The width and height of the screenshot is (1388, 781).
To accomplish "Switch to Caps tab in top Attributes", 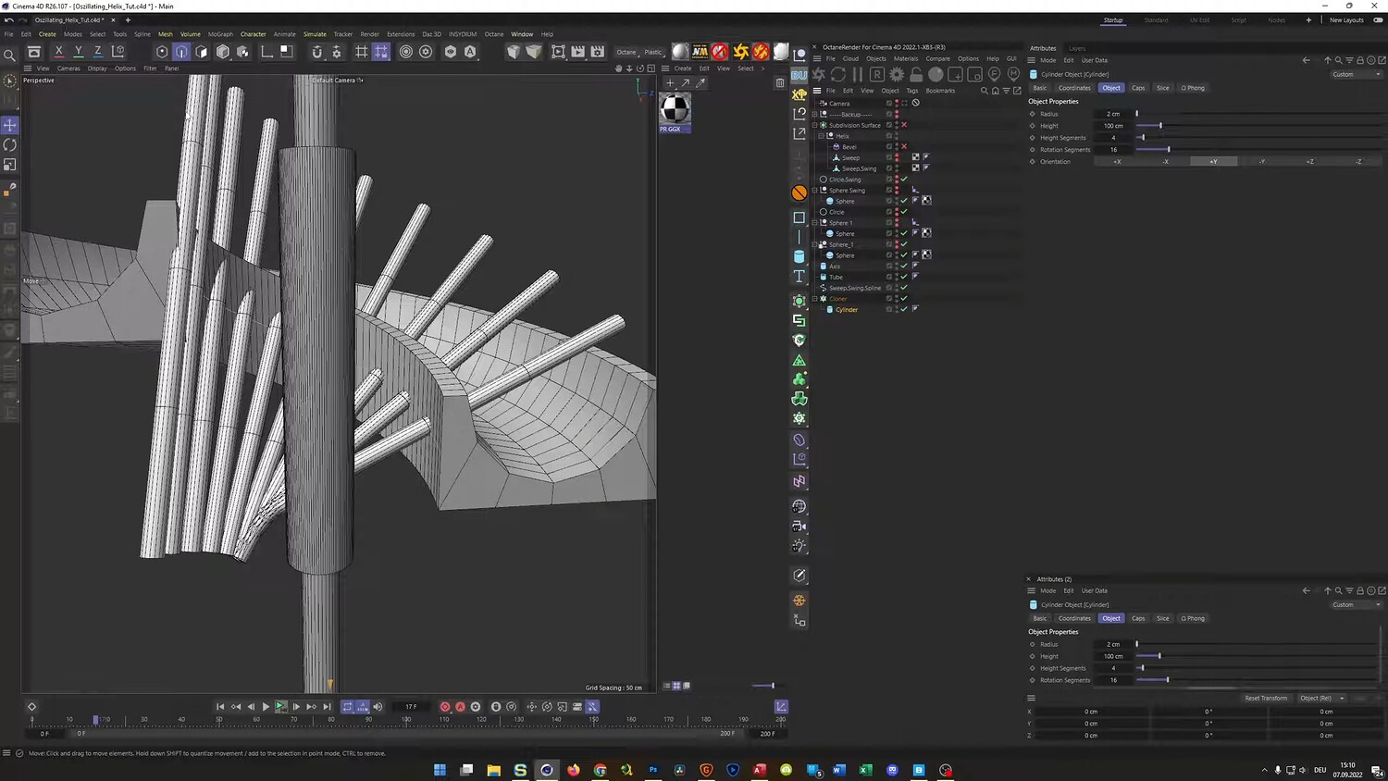I will (x=1138, y=88).
